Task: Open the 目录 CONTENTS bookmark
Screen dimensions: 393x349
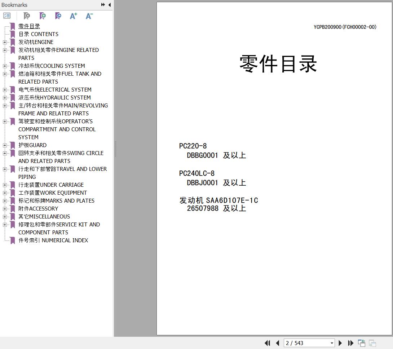Action: 38,34
